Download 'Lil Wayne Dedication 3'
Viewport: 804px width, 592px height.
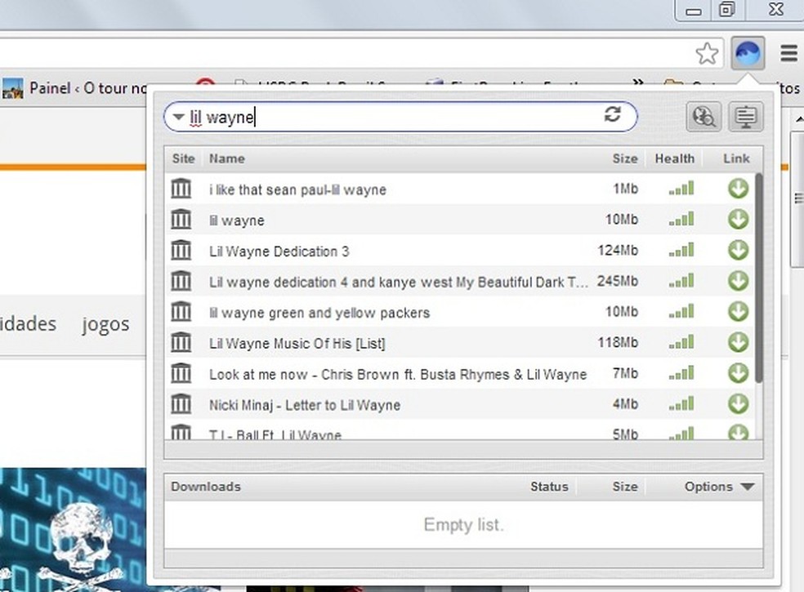point(739,250)
